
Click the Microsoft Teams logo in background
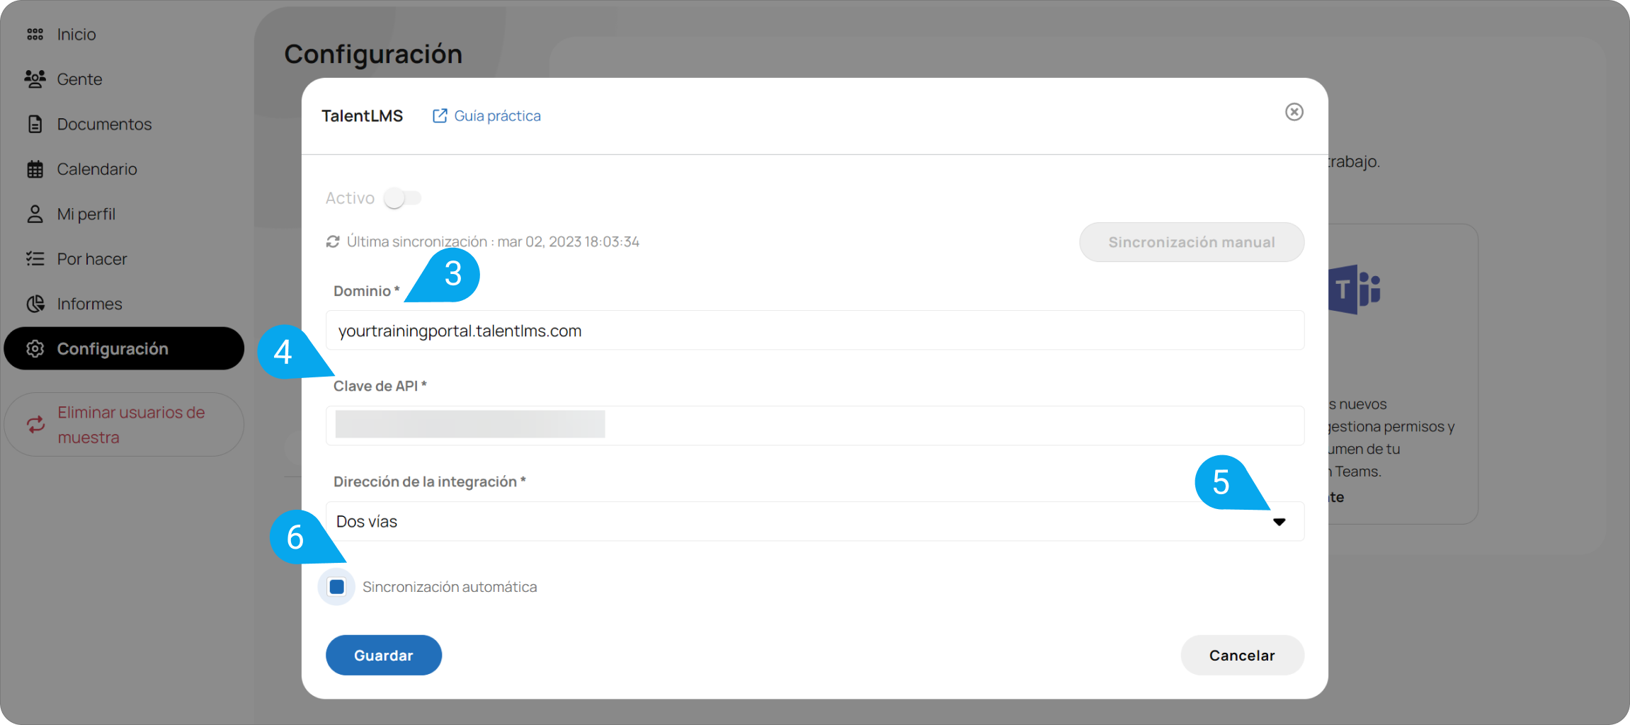coord(1355,289)
